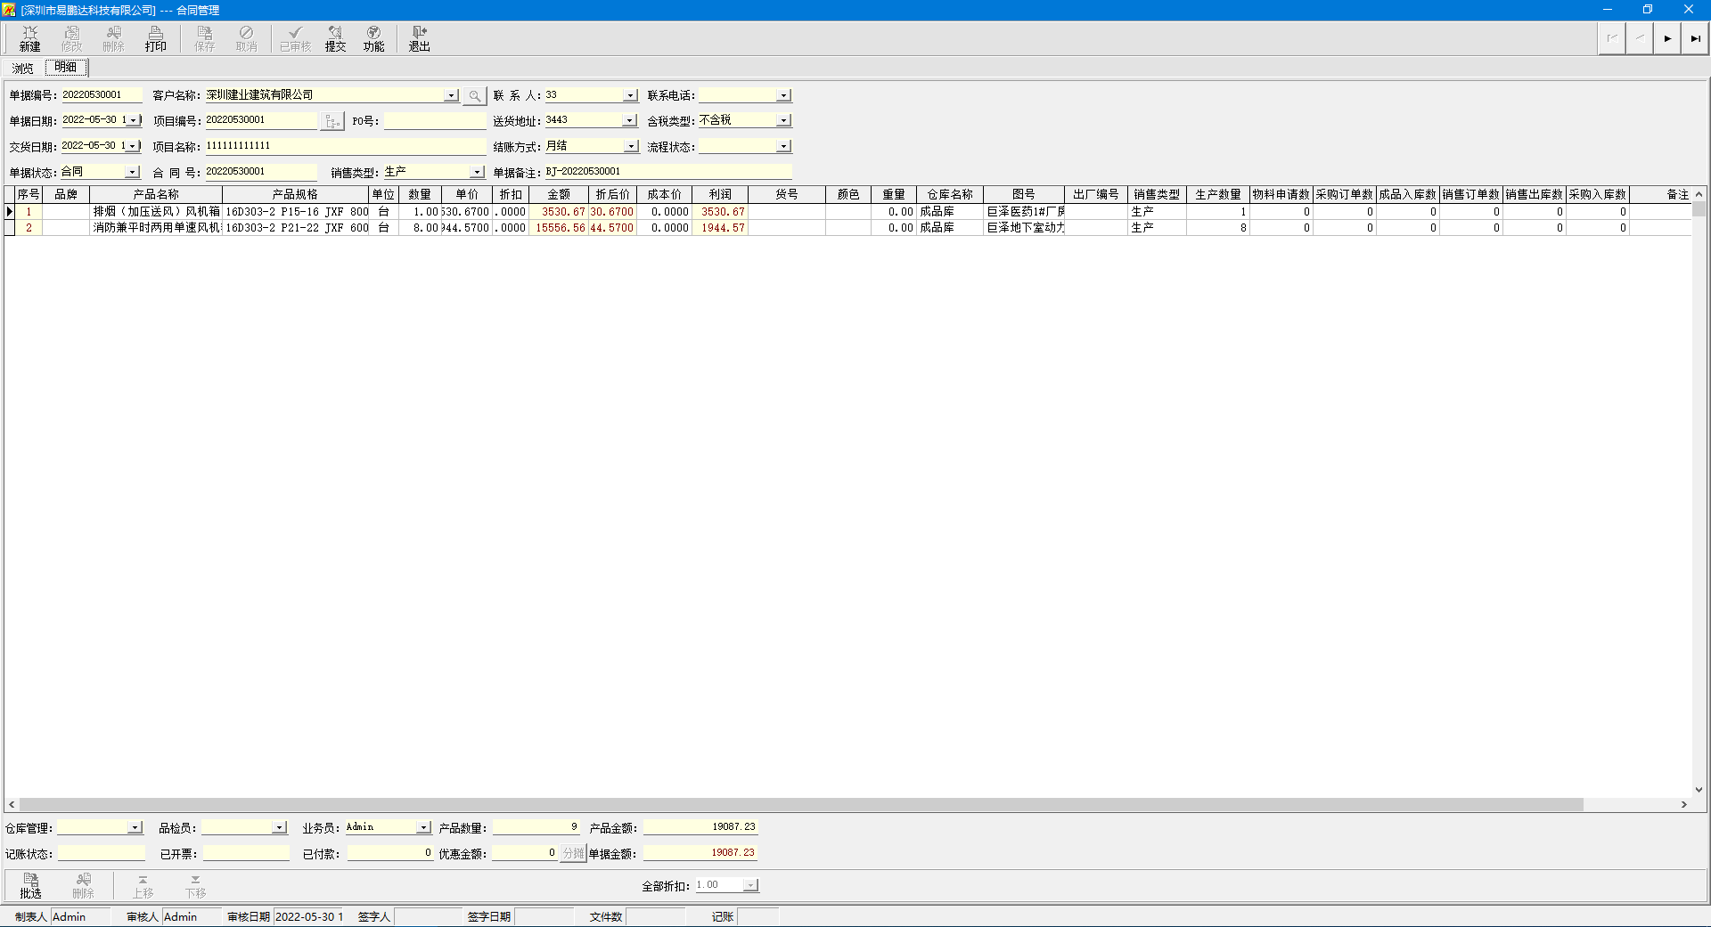Click the PO号 input field
The height and width of the screenshot is (927, 1711).
434,121
